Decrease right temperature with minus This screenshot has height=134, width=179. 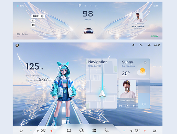click(x=124, y=131)
